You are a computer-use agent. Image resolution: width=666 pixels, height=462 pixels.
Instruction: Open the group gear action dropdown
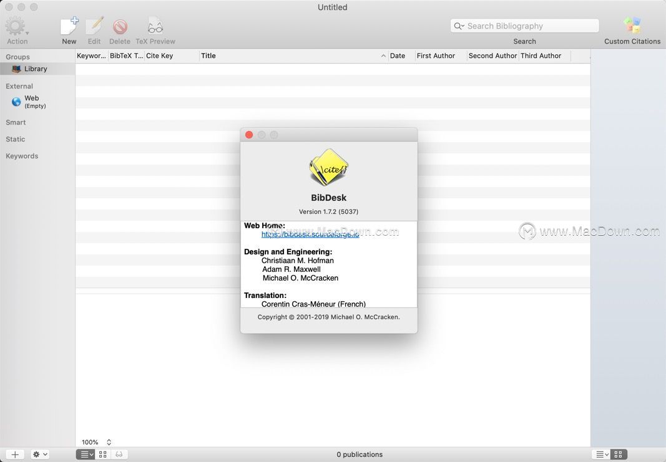pos(40,455)
